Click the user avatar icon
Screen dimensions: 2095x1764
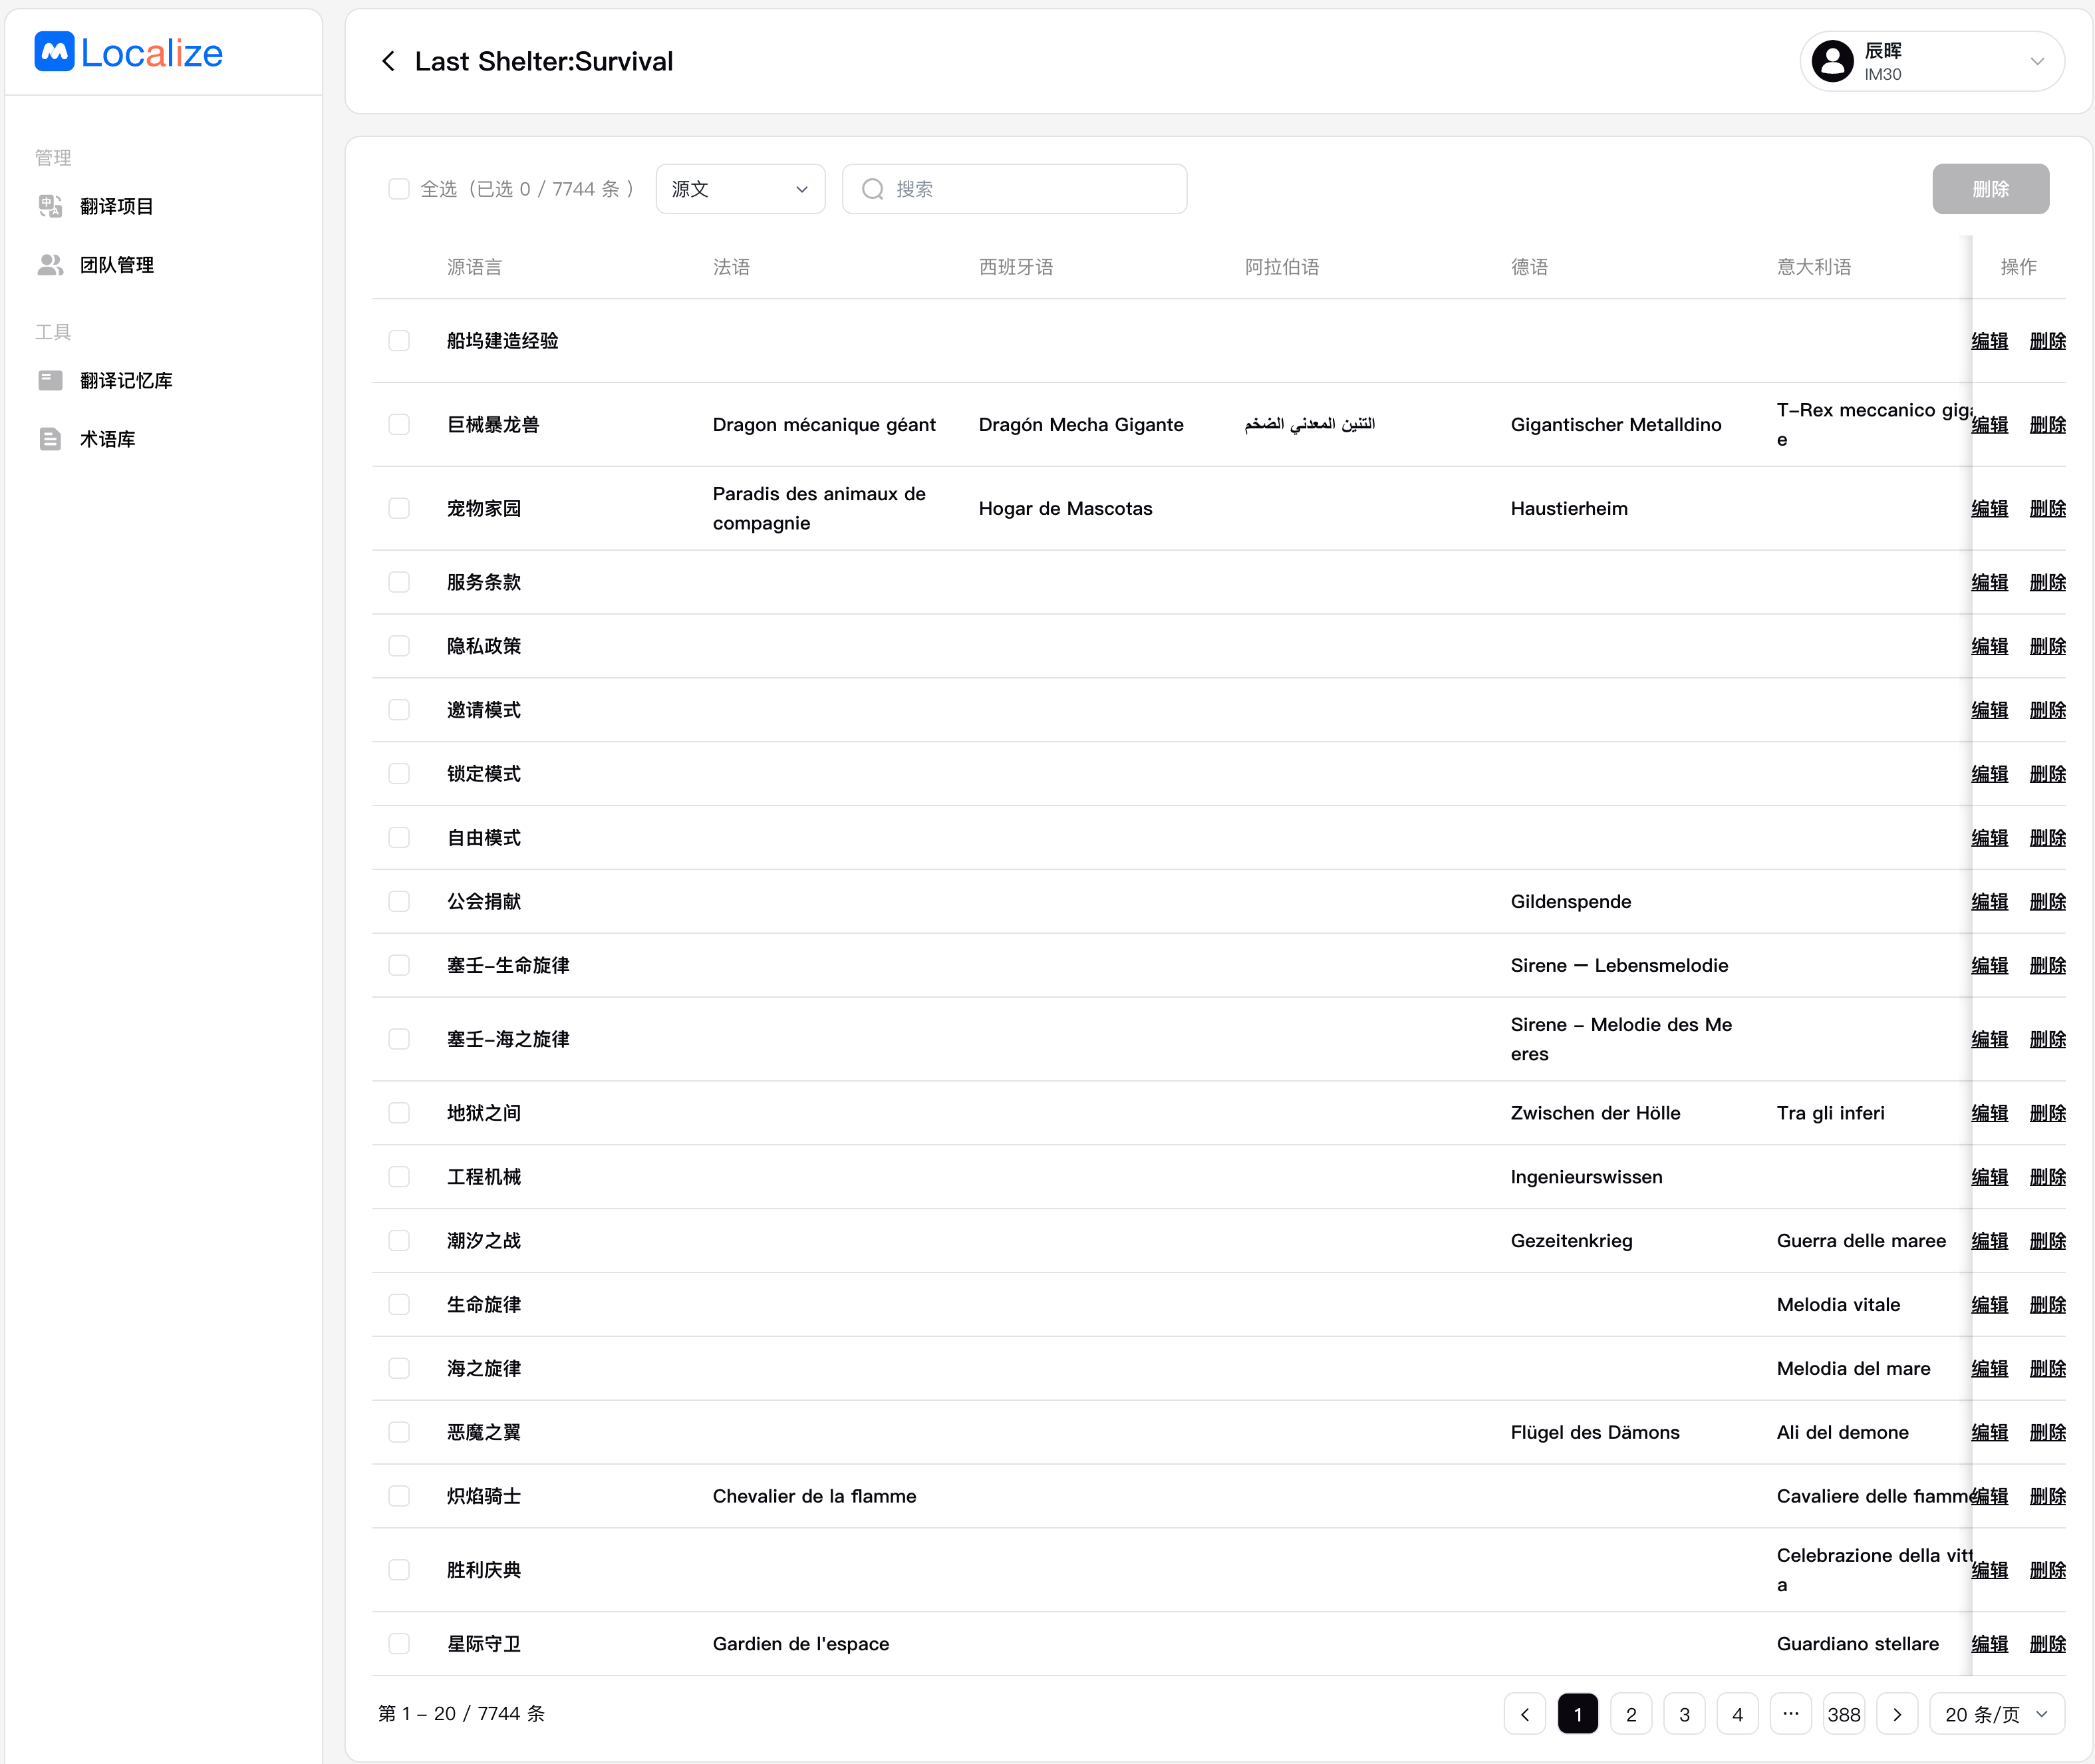point(1832,62)
